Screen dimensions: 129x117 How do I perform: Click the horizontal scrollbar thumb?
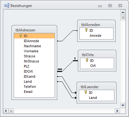click(x=11, y=111)
